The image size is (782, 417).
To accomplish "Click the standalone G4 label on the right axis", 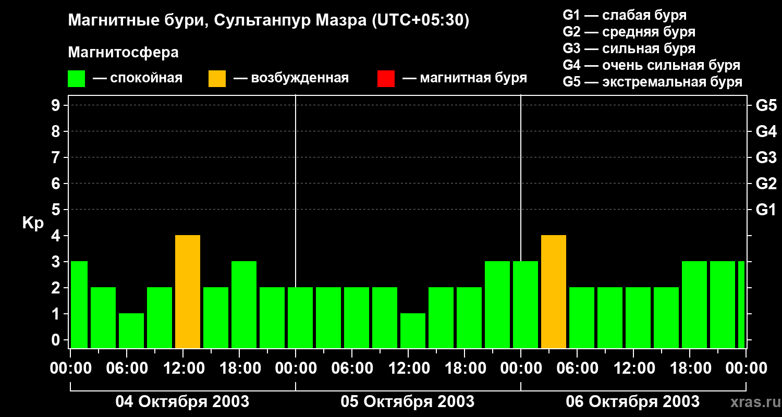I will pos(766,131).
